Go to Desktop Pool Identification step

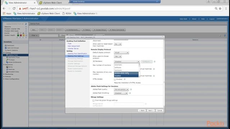[x=77, y=53]
